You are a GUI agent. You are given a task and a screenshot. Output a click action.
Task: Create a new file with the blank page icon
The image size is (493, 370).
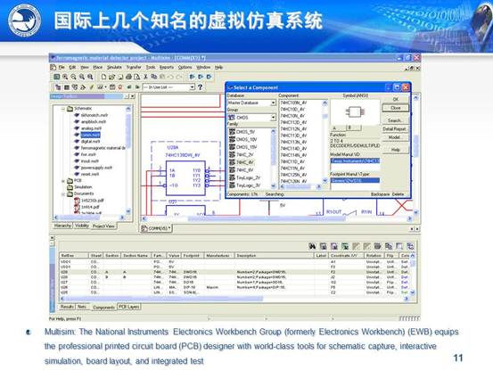pos(103,77)
